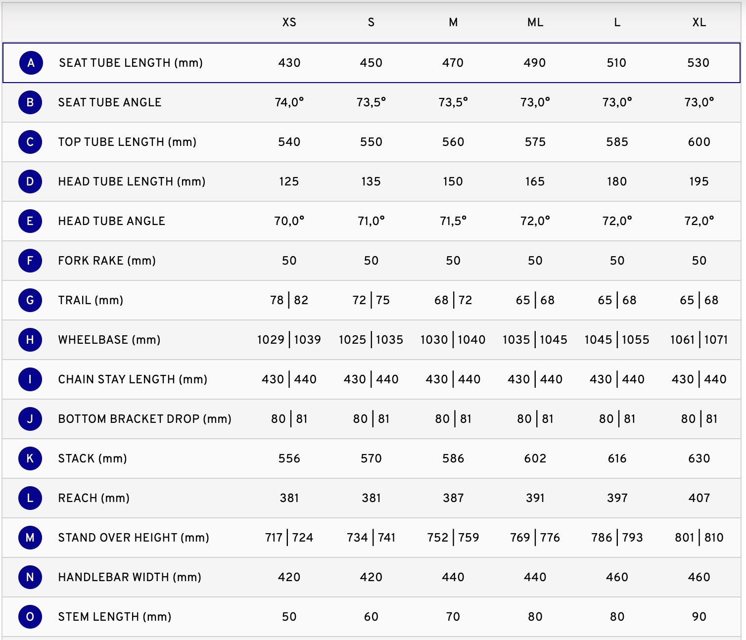Click the 586 stack value for size M
The image size is (746, 640).
click(x=453, y=458)
